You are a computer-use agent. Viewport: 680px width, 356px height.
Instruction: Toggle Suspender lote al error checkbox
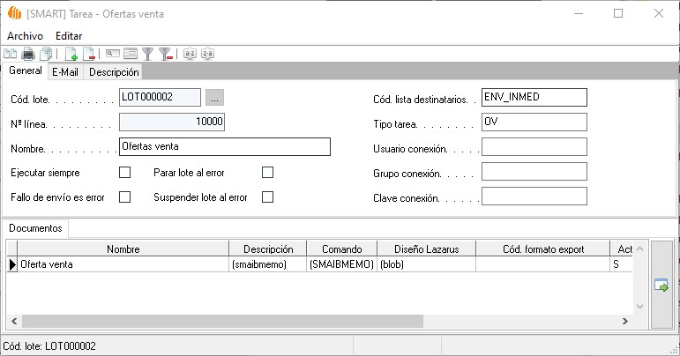268,197
